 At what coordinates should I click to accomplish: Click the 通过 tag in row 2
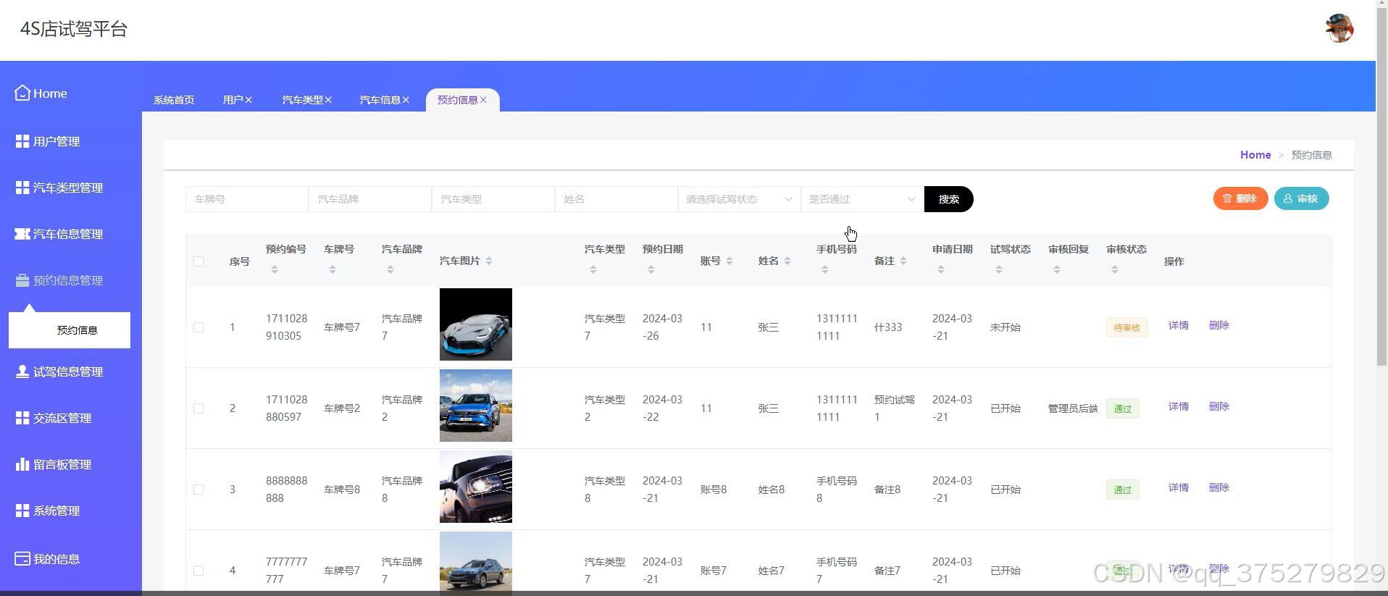[1122, 409]
